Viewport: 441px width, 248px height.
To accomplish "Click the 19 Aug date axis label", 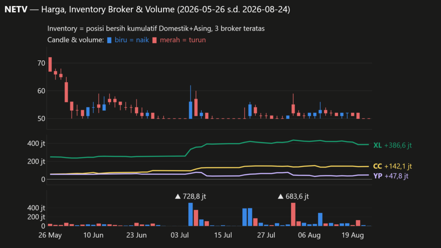I will pos(353,236).
